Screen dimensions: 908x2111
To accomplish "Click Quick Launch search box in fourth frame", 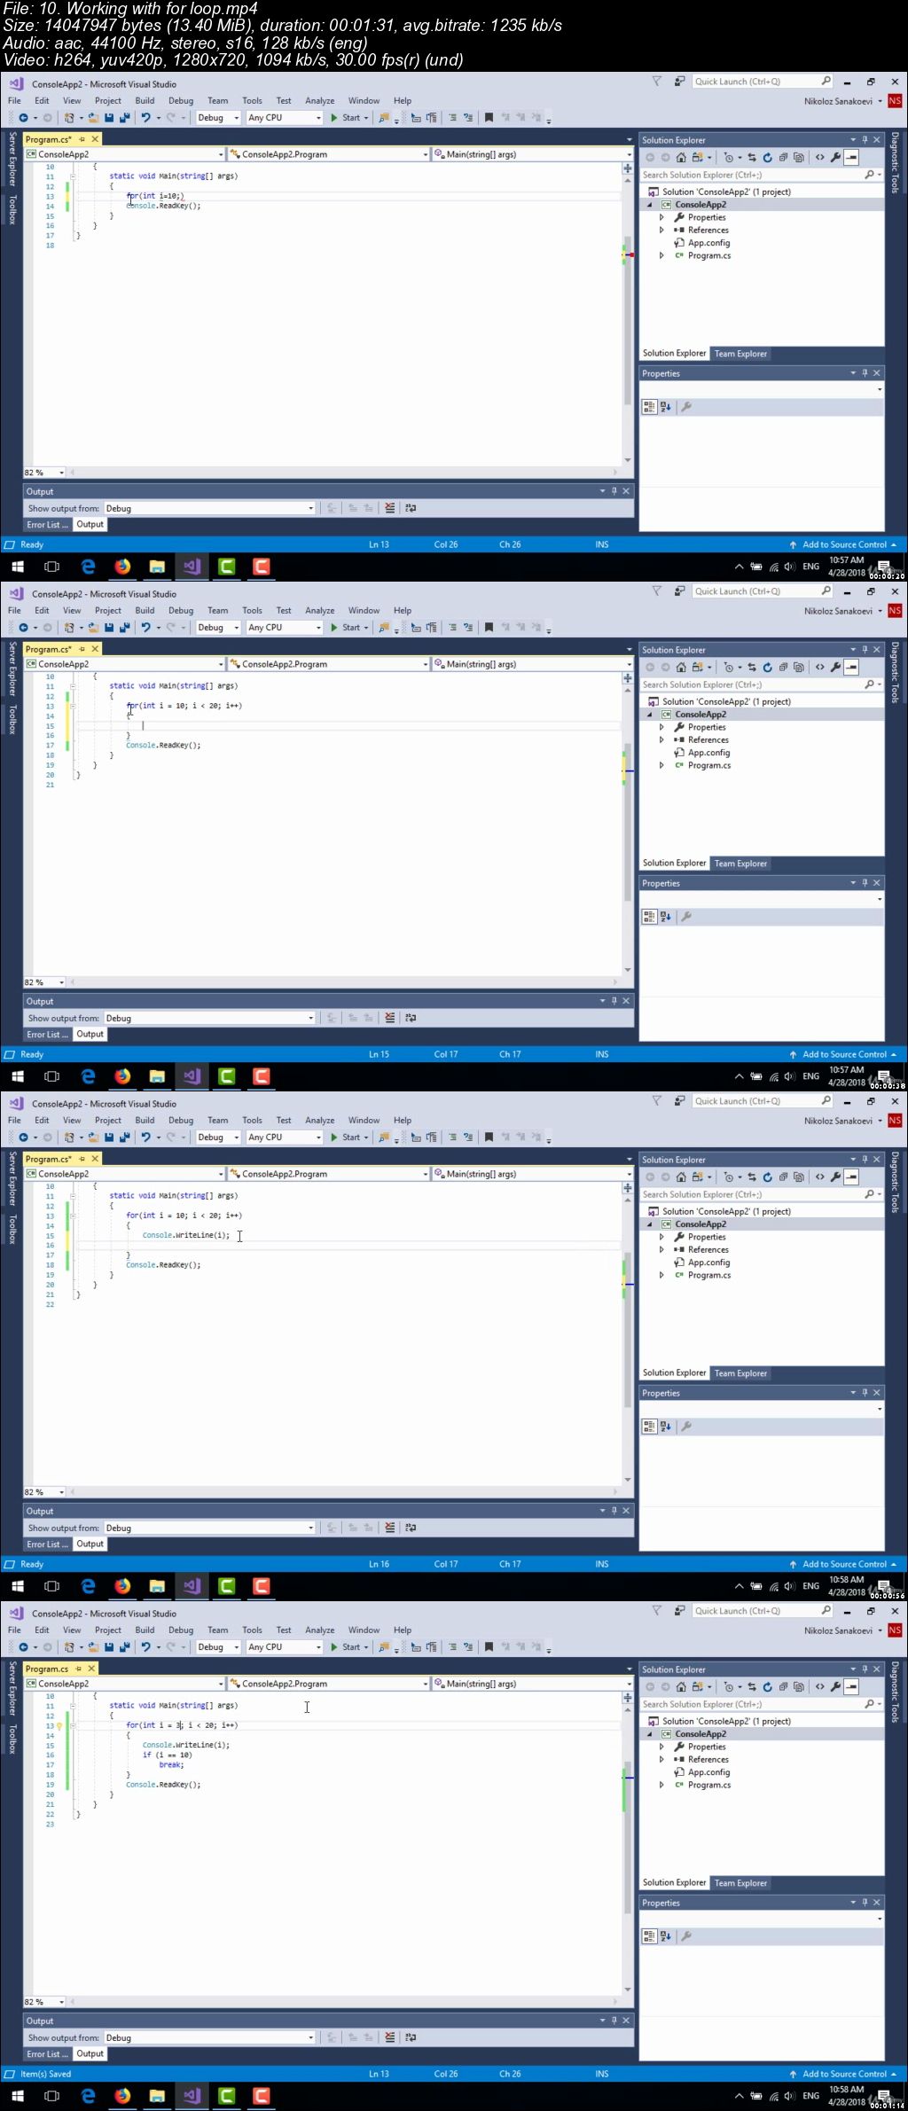I will point(763,1611).
